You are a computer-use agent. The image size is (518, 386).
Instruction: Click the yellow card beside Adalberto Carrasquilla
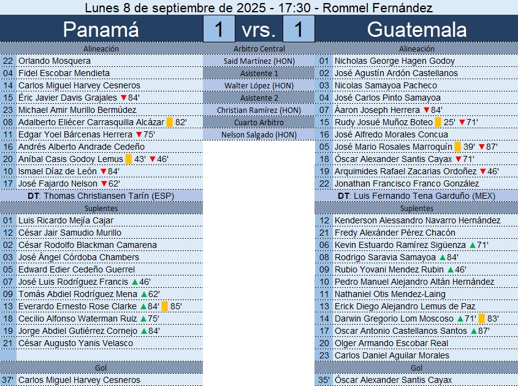(169, 122)
